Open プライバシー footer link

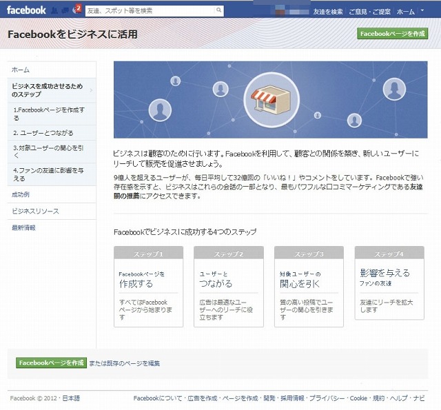327,398
